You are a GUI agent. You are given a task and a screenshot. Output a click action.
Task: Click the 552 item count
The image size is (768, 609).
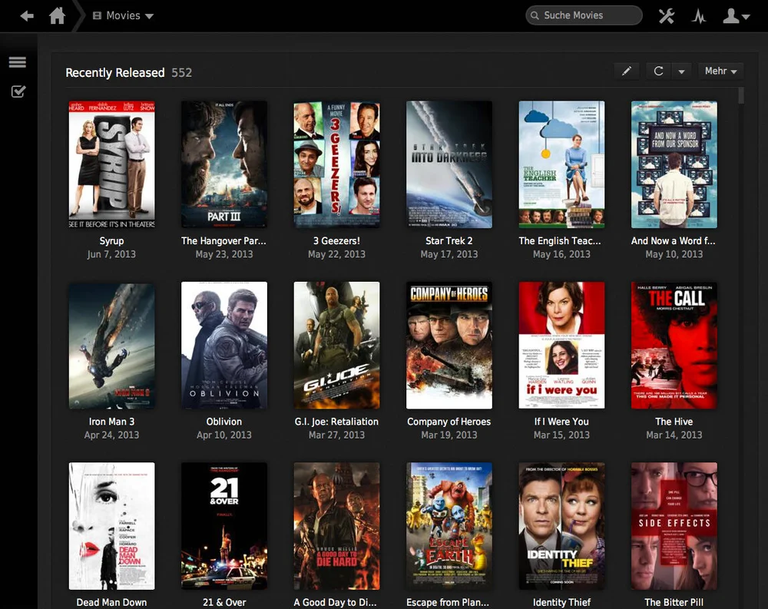[182, 72]
